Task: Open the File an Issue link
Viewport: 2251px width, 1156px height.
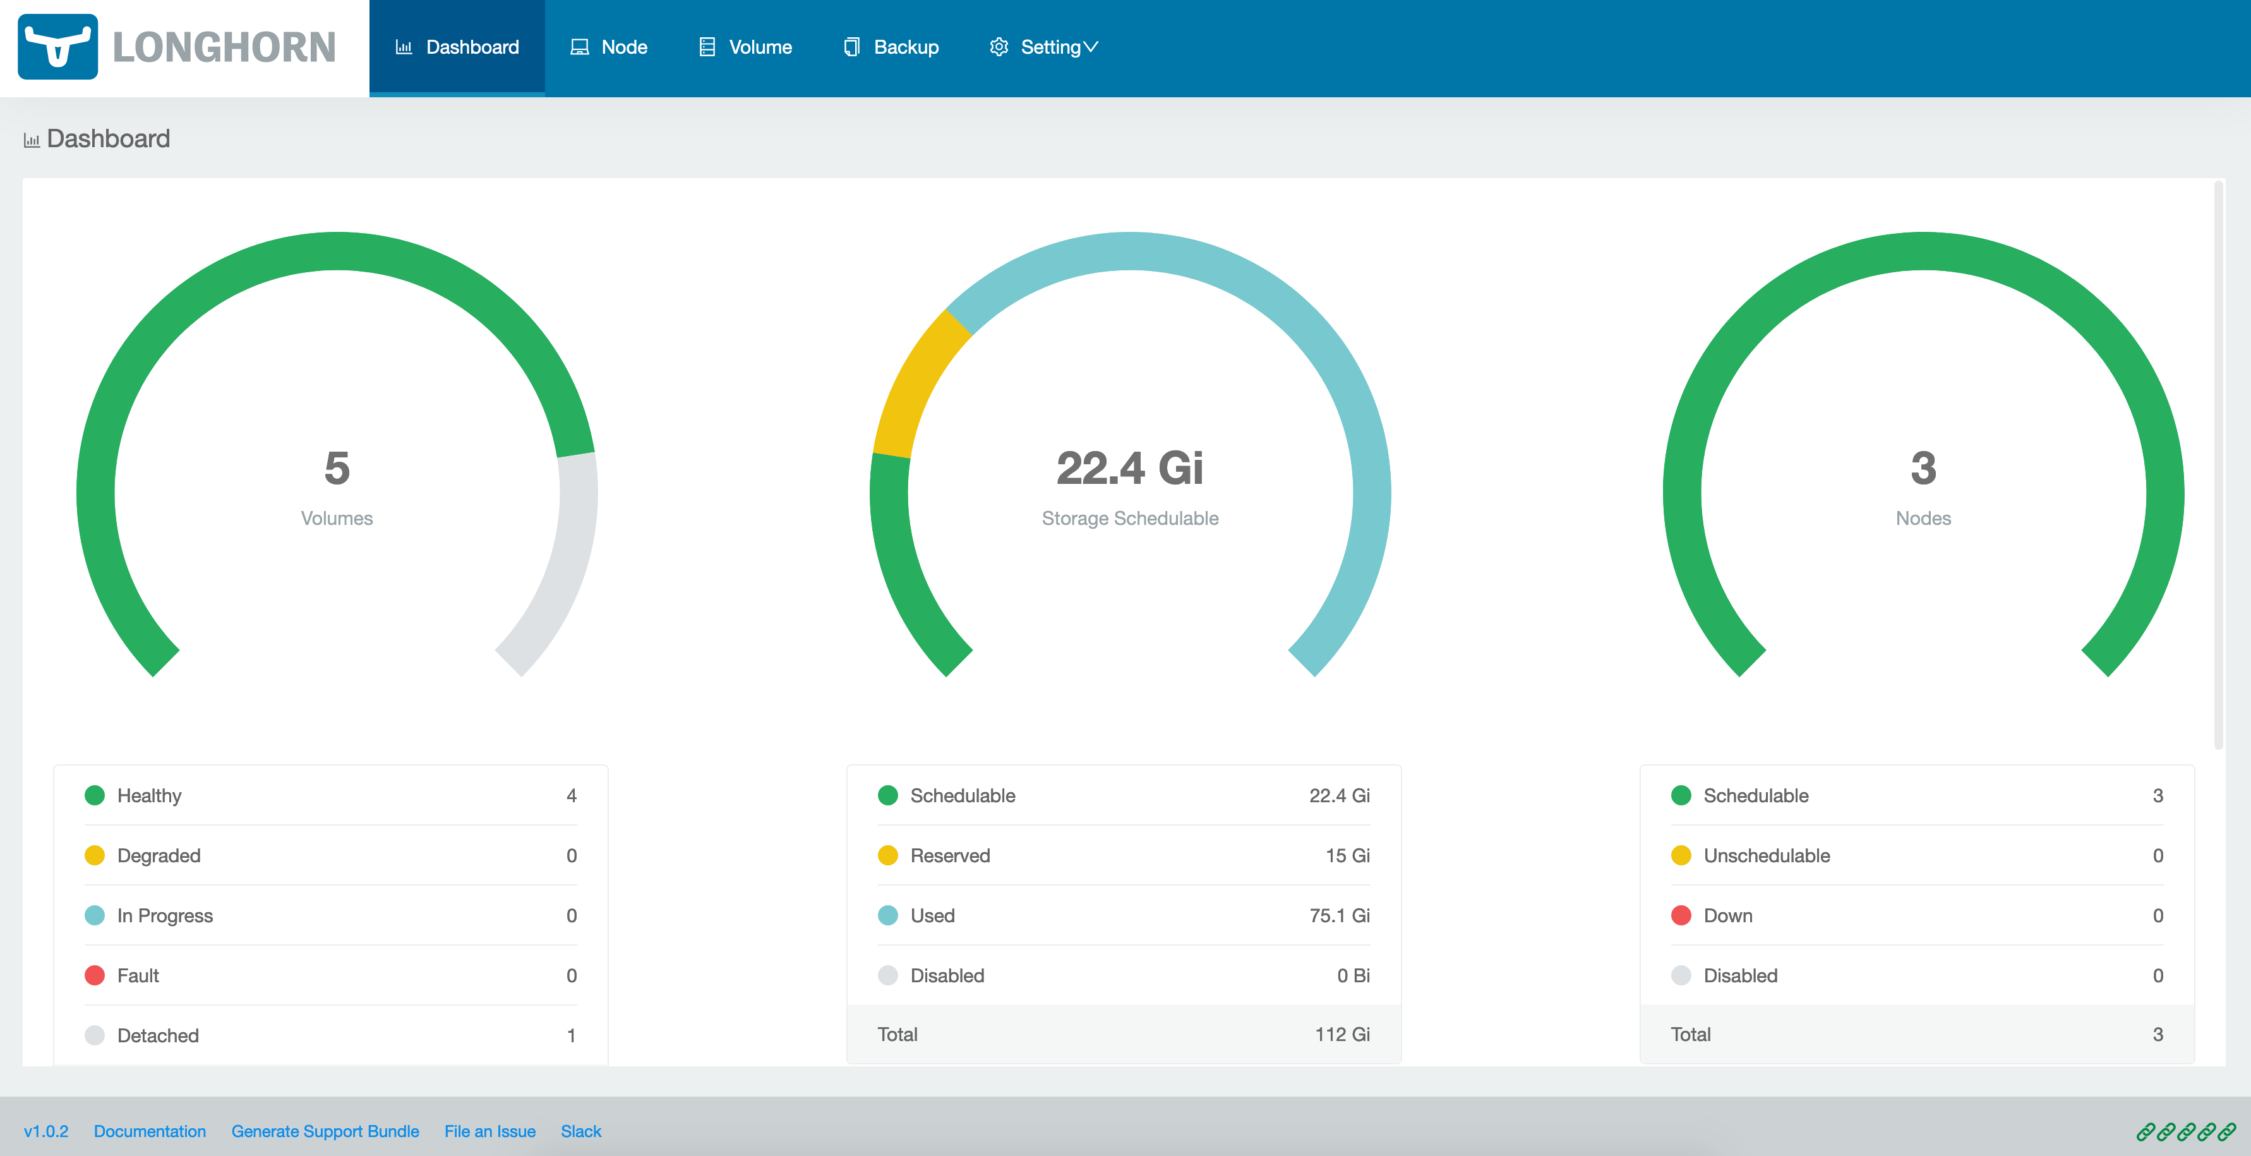Action: coord(489,1131)
